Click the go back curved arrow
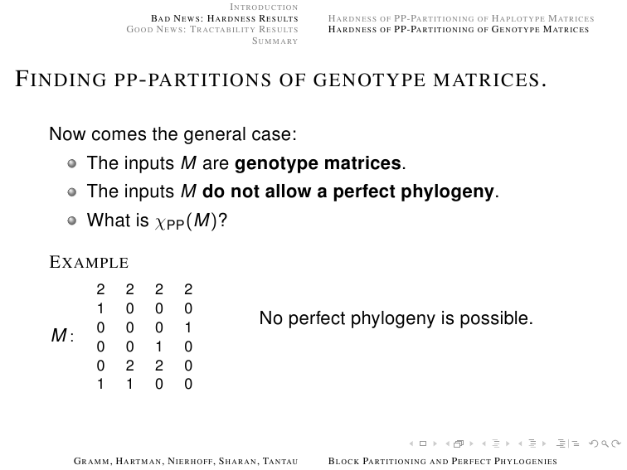This screenshot has height=470, width=627. (594, 443)
